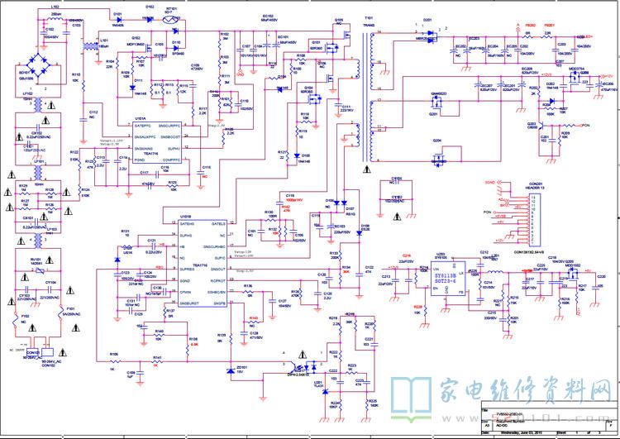Click the RT101 thermistor symbol
Viewport: 620px width, 439px height.
point(172,20)
